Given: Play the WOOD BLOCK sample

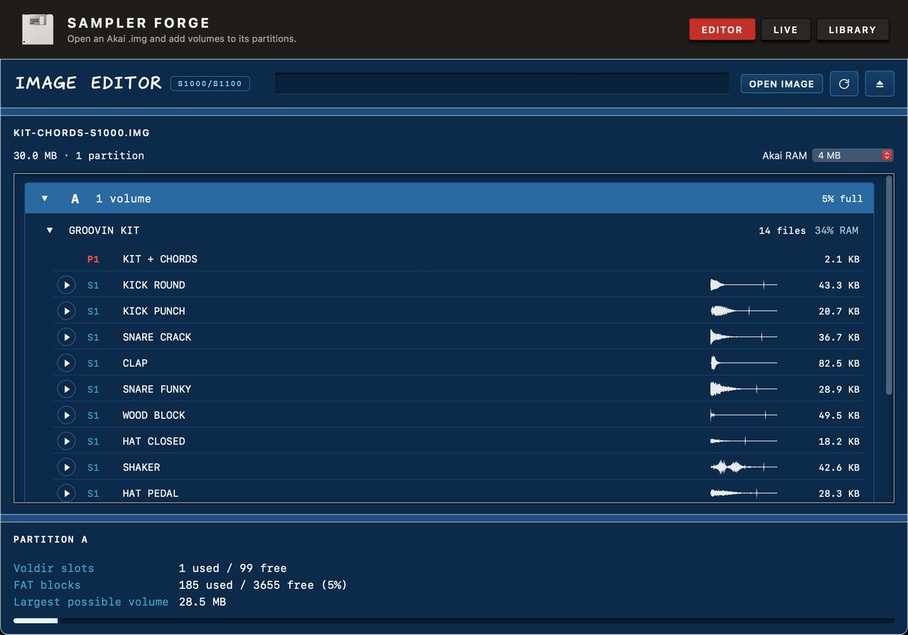Looking at the screenshot, I should click(x=67, y=415).
